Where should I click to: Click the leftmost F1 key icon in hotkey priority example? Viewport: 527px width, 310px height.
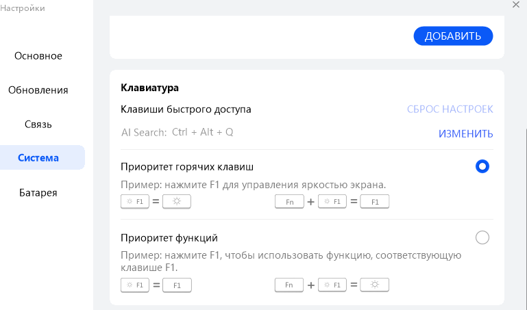tap(134, 202)
